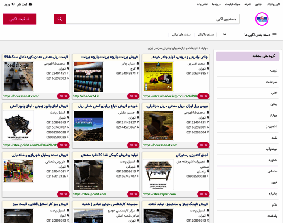The image size is (283, 223).
Task: Click star badge on بورس ریل ایران ad
Action: coord(203,145)
